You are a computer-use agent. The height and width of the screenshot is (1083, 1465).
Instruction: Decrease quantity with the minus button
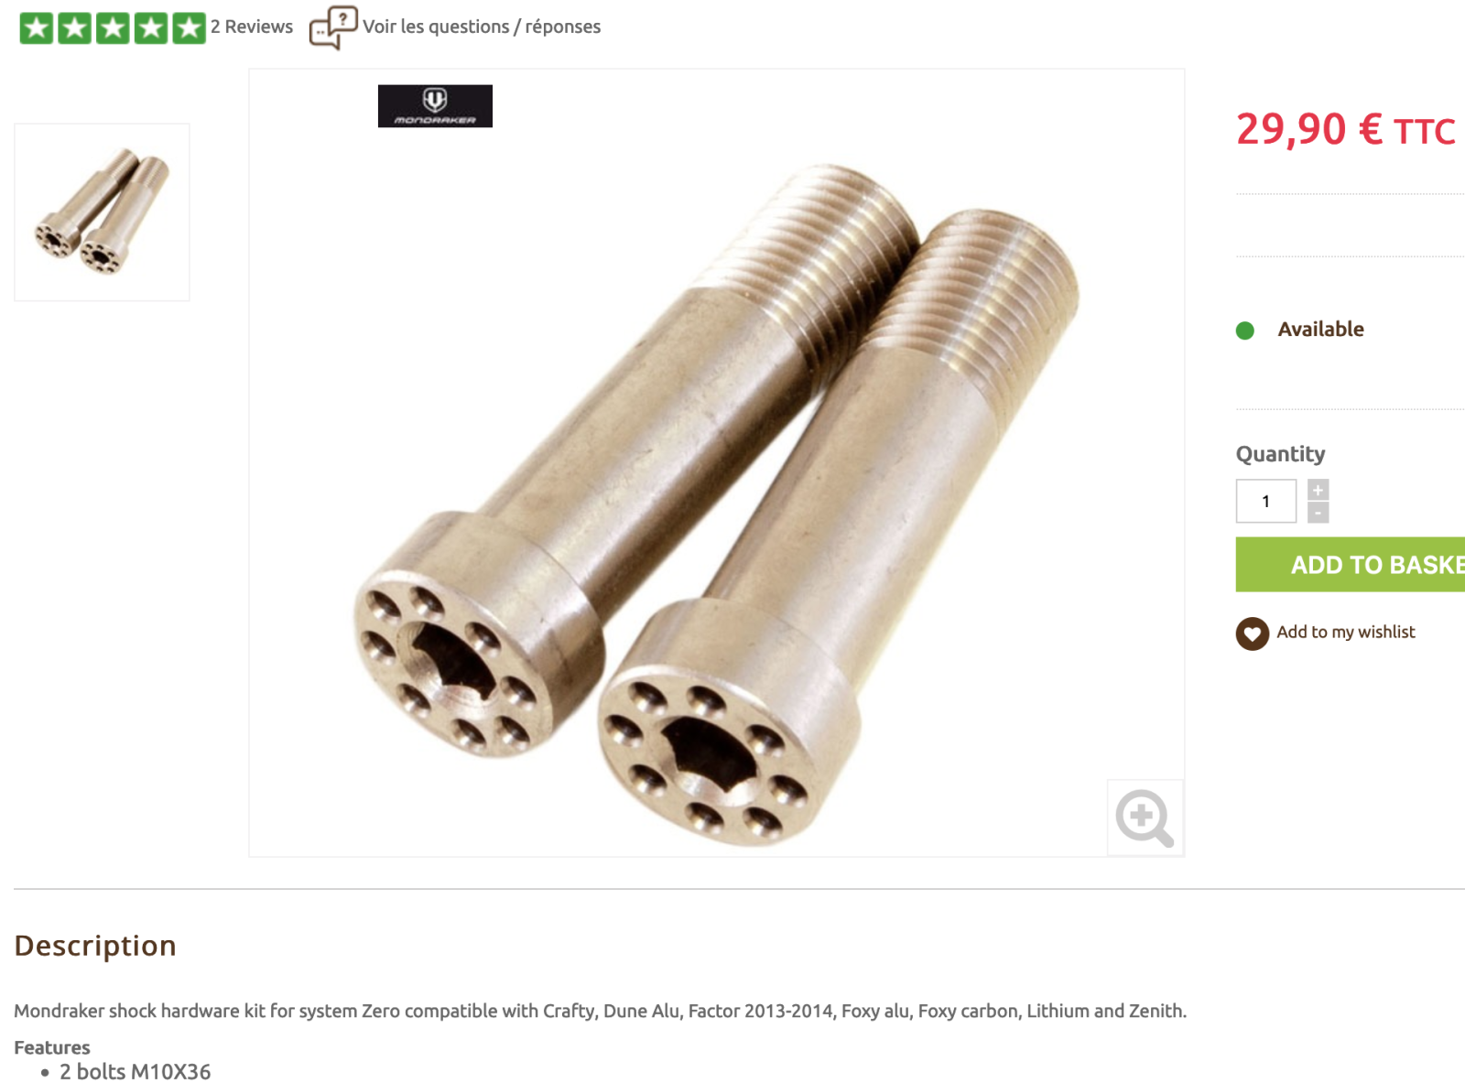[1318, 513]
